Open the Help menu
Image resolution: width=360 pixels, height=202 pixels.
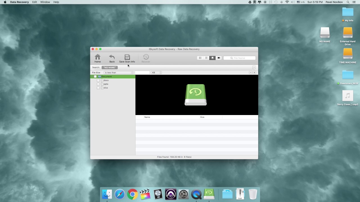tap(56, 2)
